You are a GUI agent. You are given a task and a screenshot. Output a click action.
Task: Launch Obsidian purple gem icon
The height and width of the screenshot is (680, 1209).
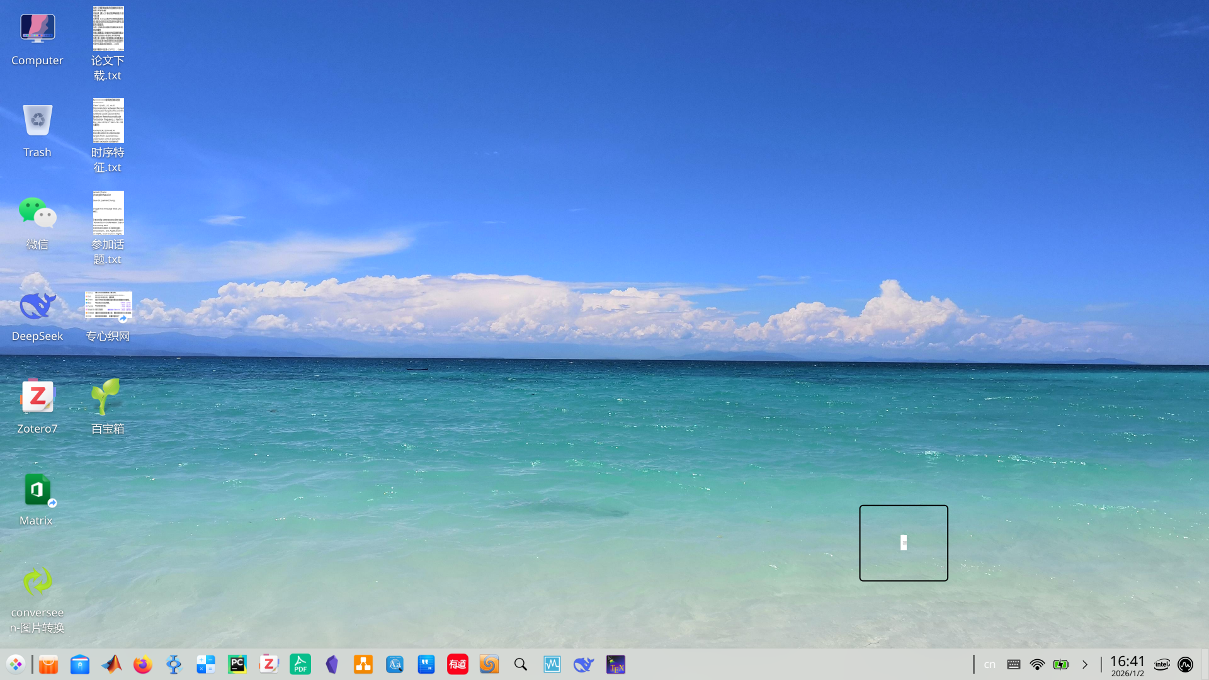332,664
